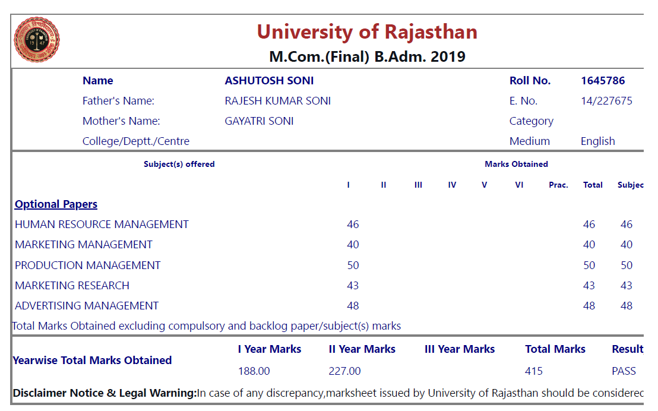Click PRODUCTION MANAGEMENT subject name
This screenshot has height=411, width=658.
[x=88, y=265]
